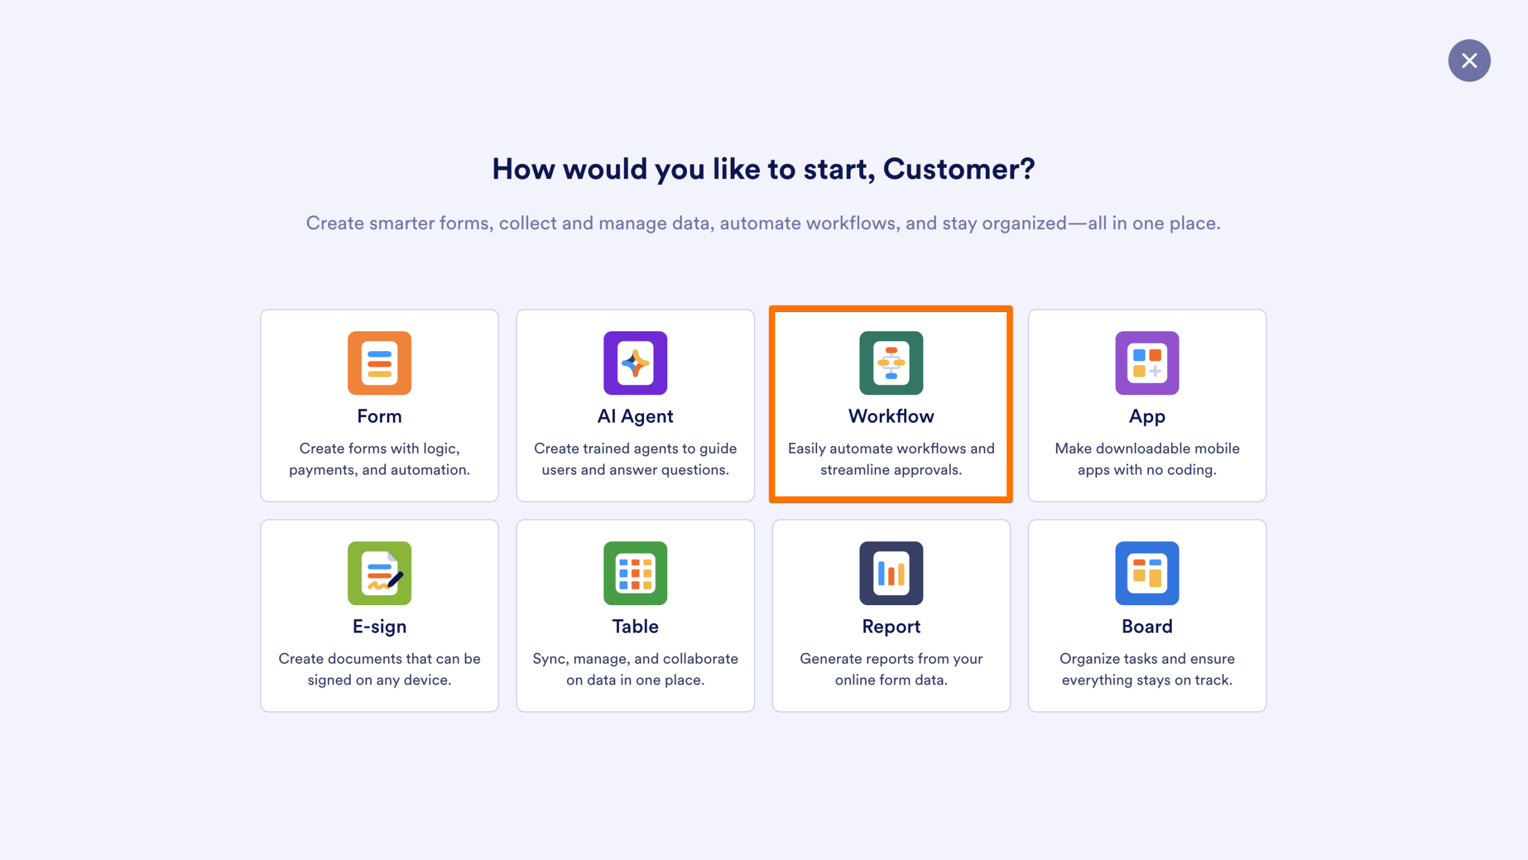Open the AI Agent creation option

635,405
